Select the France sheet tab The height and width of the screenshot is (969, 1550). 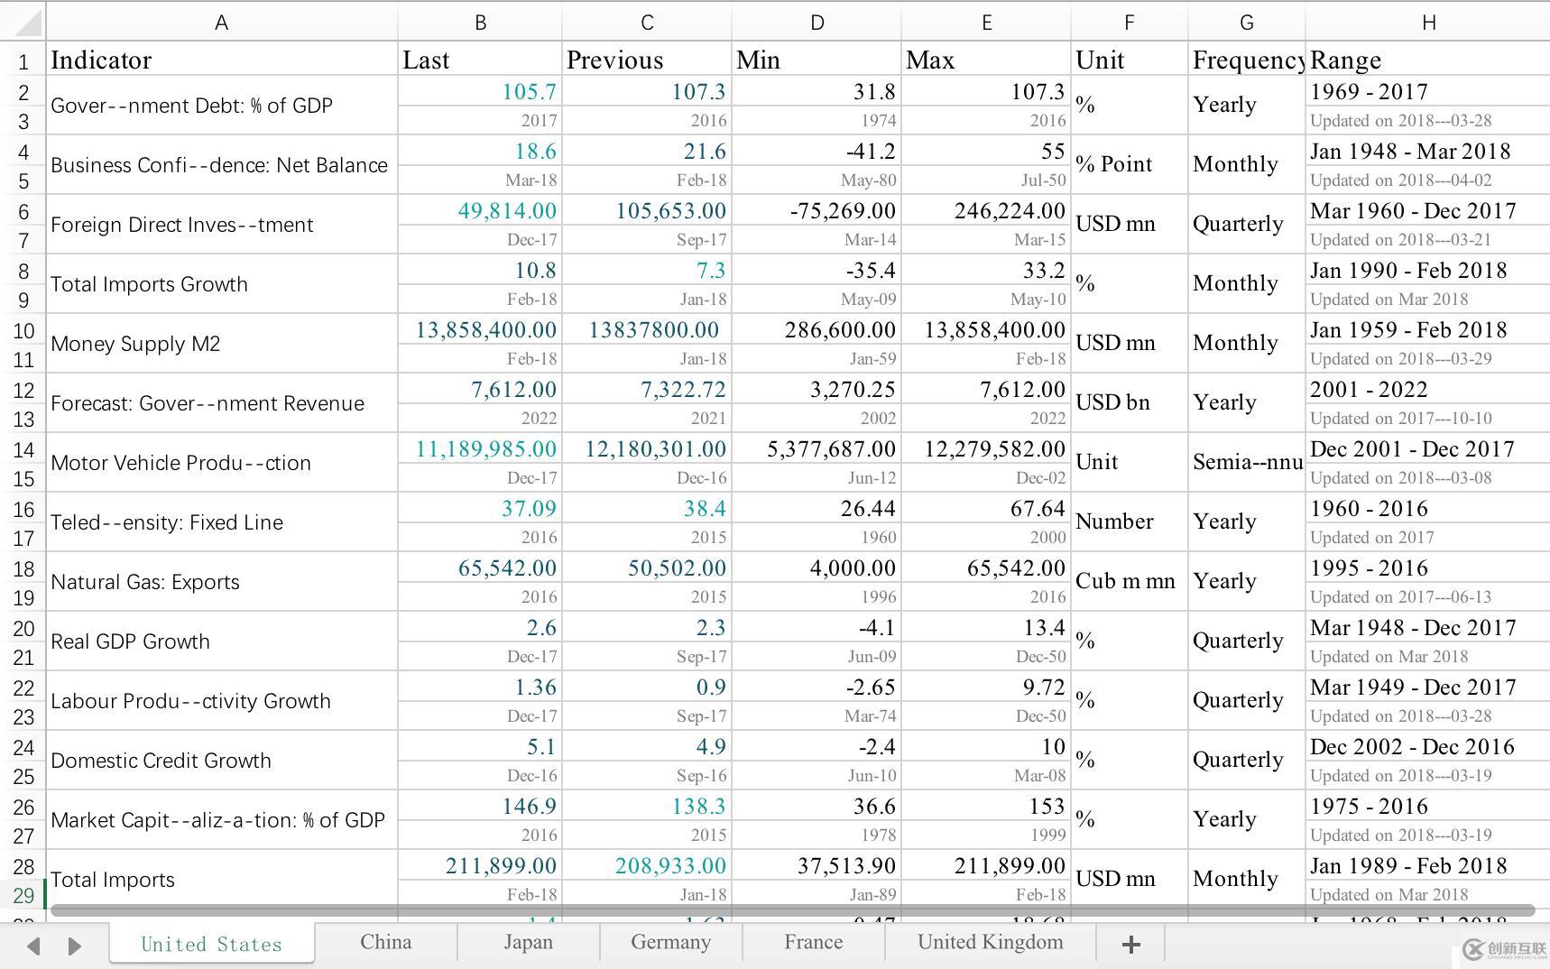point(813,942)
